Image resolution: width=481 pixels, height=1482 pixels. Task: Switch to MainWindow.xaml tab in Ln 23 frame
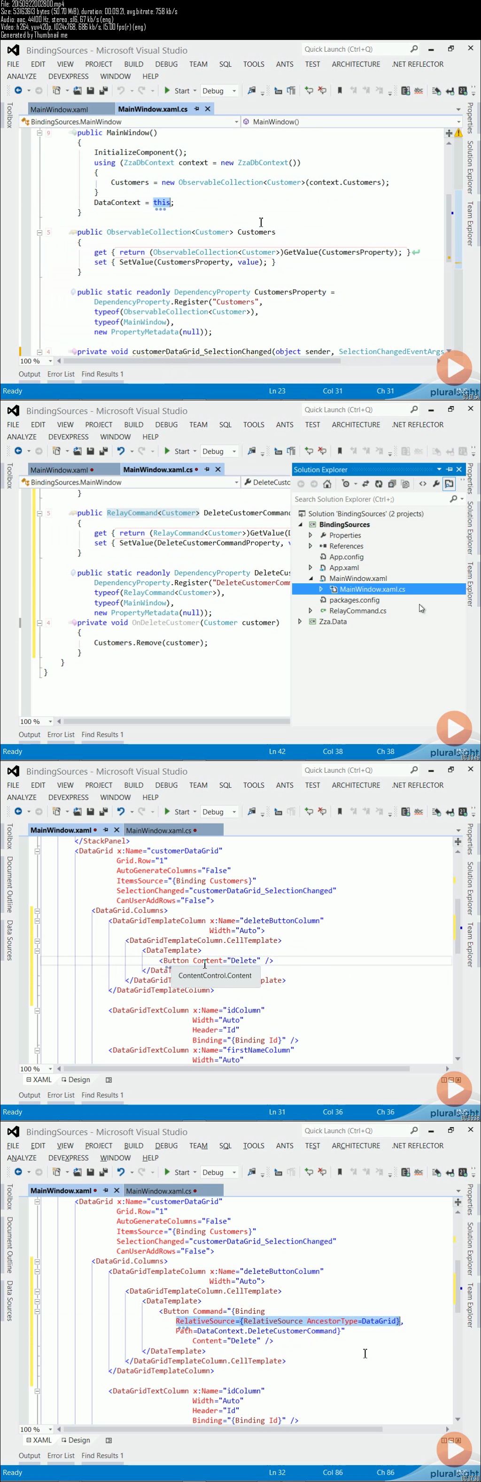59,110
